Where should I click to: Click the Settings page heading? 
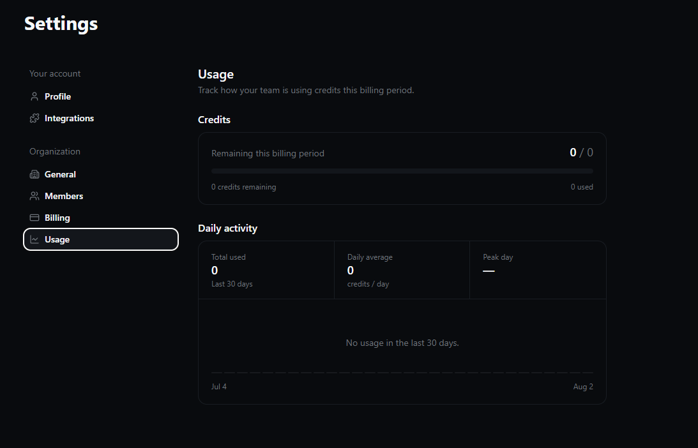coord(61,24)
